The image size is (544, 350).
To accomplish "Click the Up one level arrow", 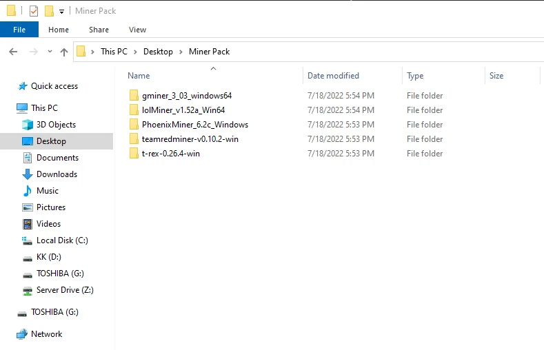I will pos(64,52).
